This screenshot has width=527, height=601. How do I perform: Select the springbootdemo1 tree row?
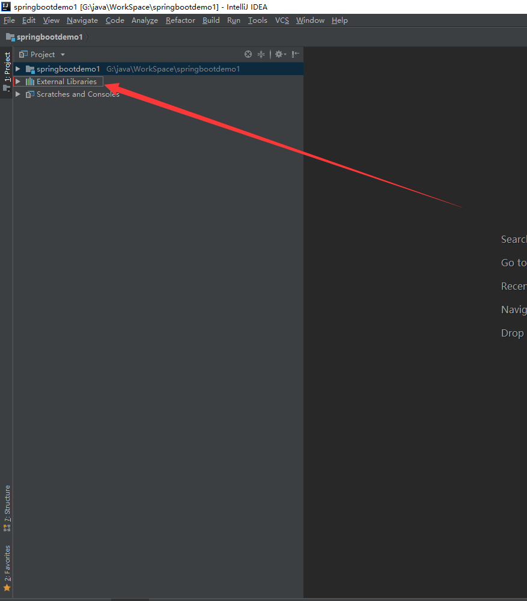coord(158,69)
